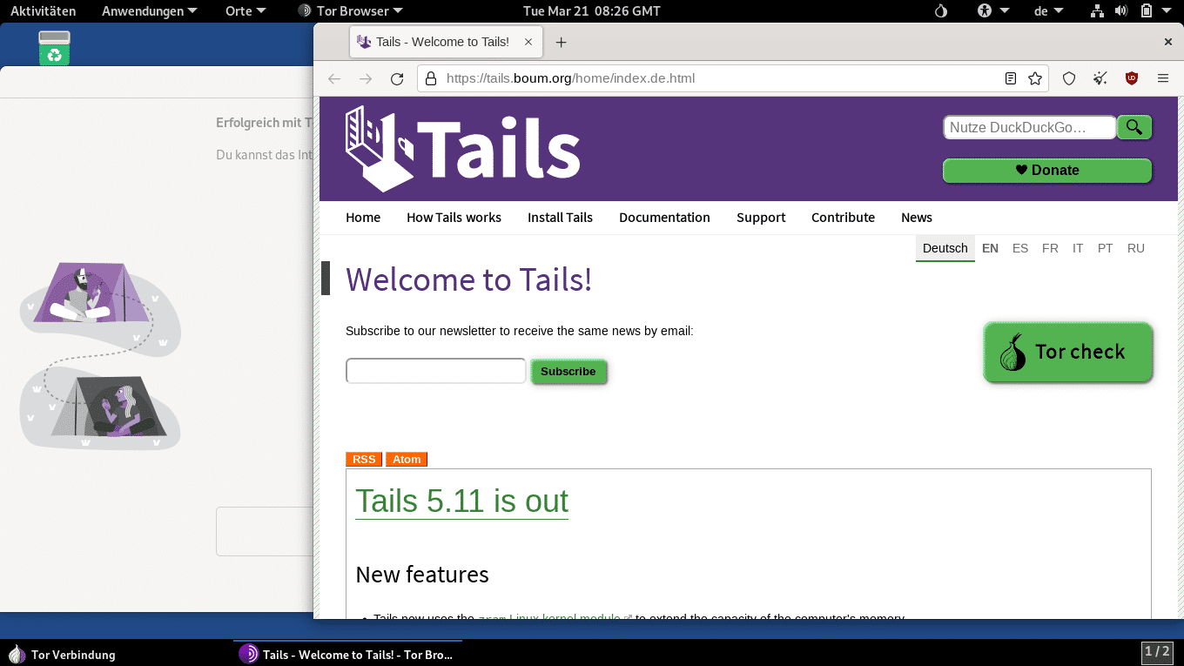Click the DuckDuckGo search field
The image size is (1184, 666).
coord(1029,127)
